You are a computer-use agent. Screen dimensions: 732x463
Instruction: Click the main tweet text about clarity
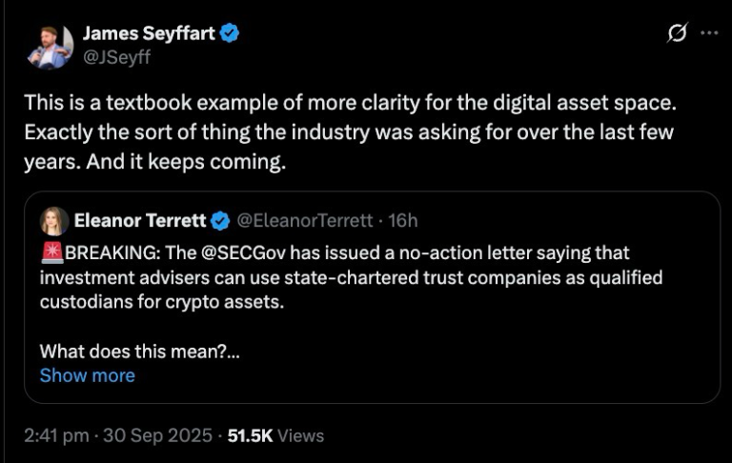(x=348, y=131)
